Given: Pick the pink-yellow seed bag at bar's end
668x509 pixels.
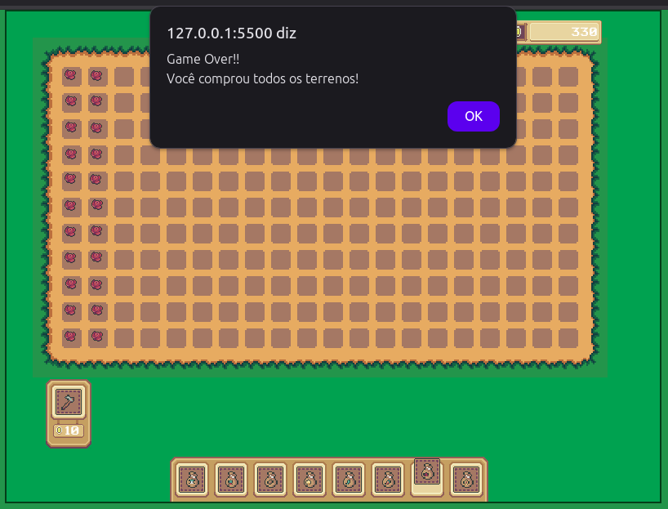Looking at the screenshot, I should pyautogui.click(x=466, y=480).
